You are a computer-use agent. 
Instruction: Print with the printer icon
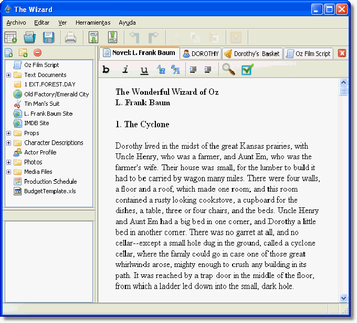click(70, 38)
